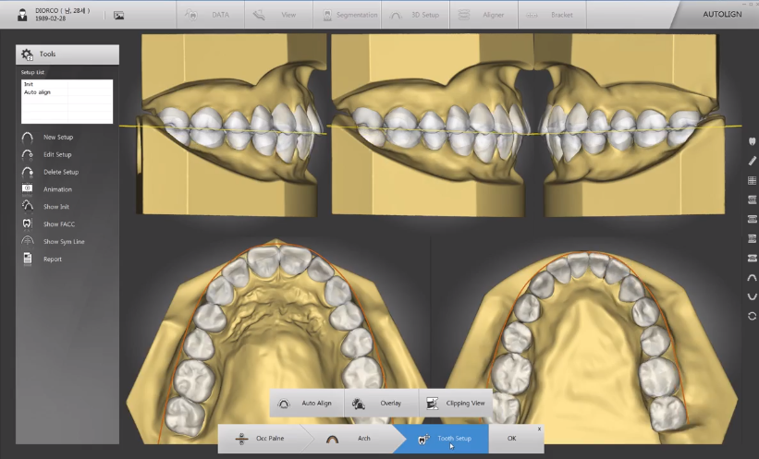The height and width of the screenshot is (459, 759).
Task: Click the Show Sym Line icon
Action: (28, 241)
